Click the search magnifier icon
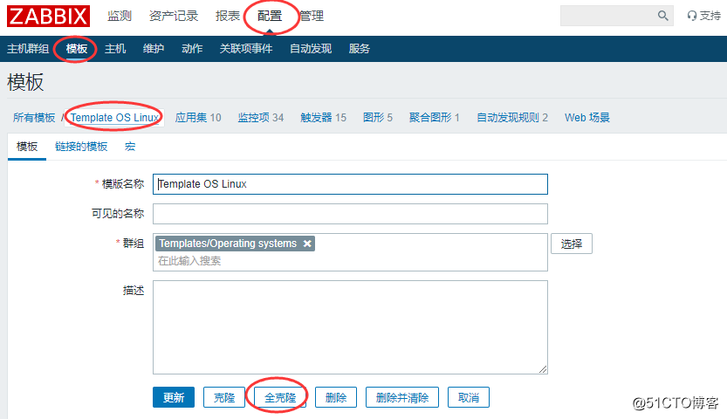 pos(663,16)
